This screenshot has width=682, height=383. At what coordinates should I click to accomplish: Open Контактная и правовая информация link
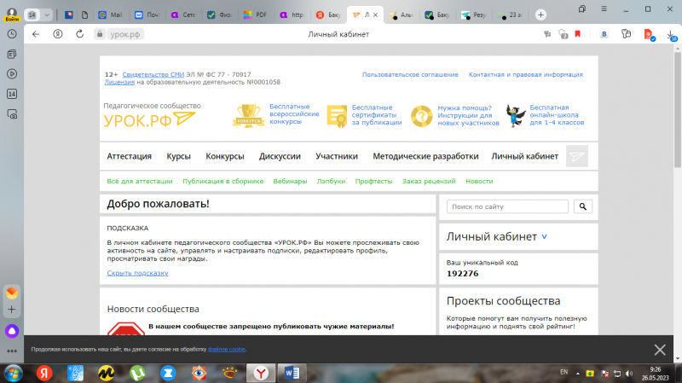525,74
